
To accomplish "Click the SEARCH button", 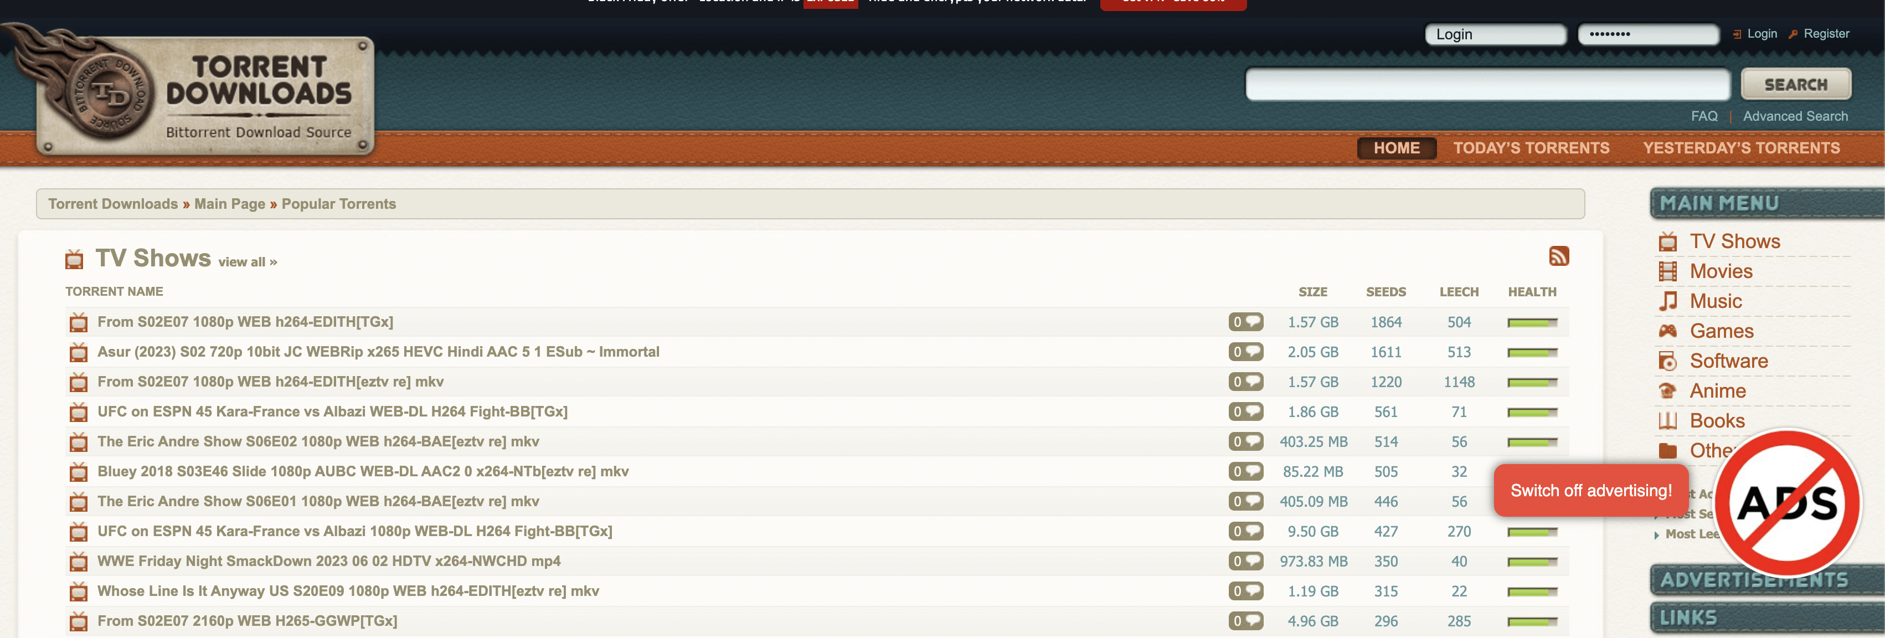I will coord(1796,84).
